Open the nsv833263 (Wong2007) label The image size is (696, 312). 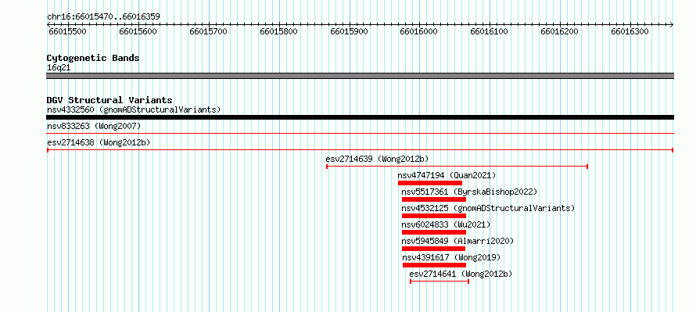94,127
